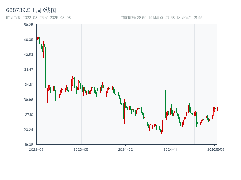Image resolution: width=241 pixels, height=180 pixels.
Task: Click the 时间范围 date range text
Action: pyautogui.click(x=38, y=18)
